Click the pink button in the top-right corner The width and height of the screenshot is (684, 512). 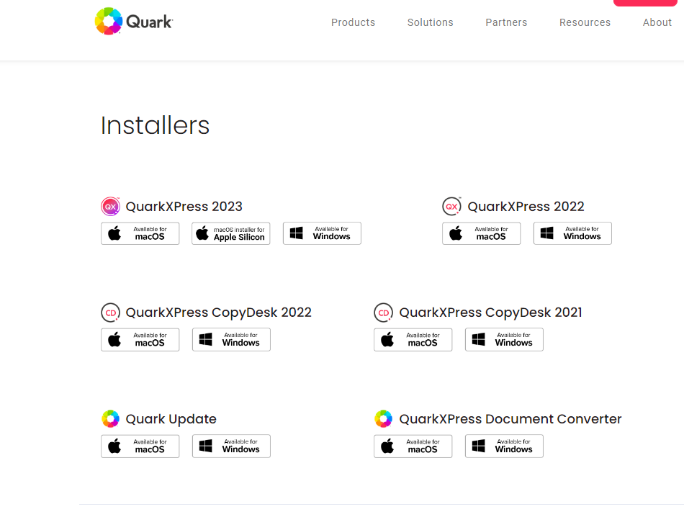pyautogui.click(x=644, y=3)
